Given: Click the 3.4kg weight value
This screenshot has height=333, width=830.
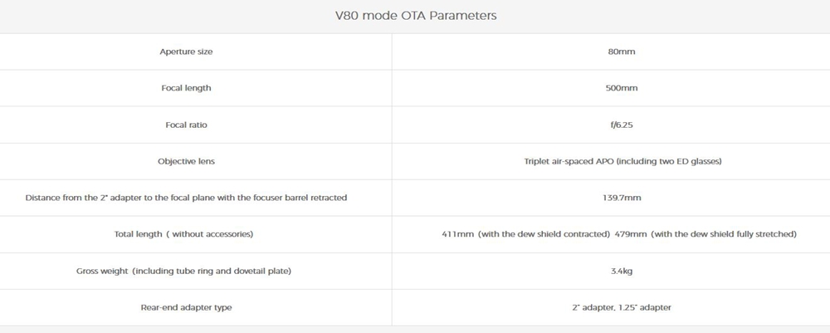Looking at the screenshot, I should pos(622,272).
